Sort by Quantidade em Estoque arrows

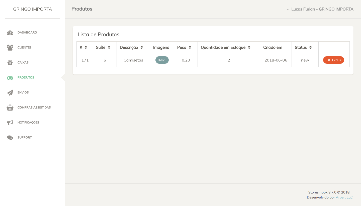point(249,47)
